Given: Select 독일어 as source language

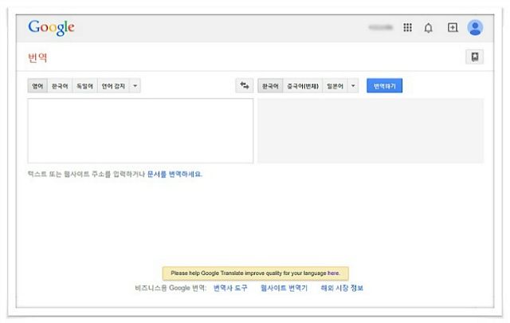Looking at the screenshot, I should point(84,86).
